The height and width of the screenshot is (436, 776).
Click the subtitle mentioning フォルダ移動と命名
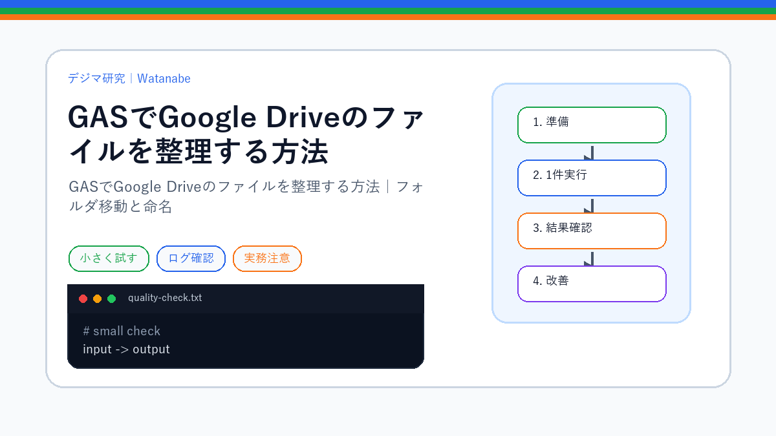246,197
